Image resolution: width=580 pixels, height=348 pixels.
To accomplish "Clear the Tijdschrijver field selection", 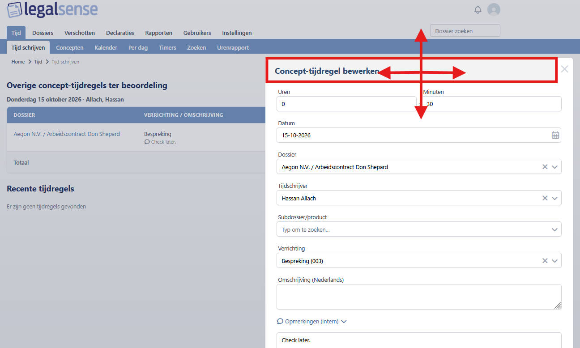I will point(545,198).
